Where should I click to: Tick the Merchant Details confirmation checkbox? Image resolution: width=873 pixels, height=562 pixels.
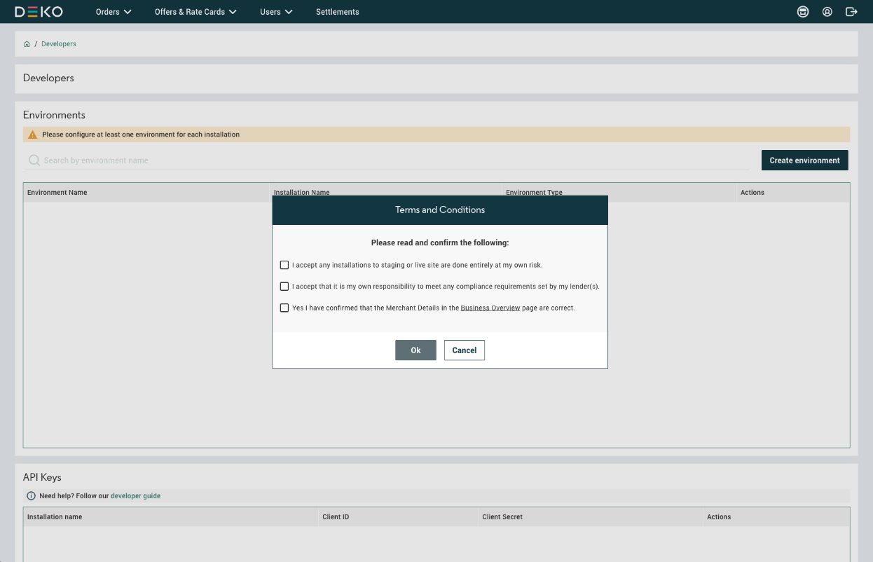click(284, 308)
